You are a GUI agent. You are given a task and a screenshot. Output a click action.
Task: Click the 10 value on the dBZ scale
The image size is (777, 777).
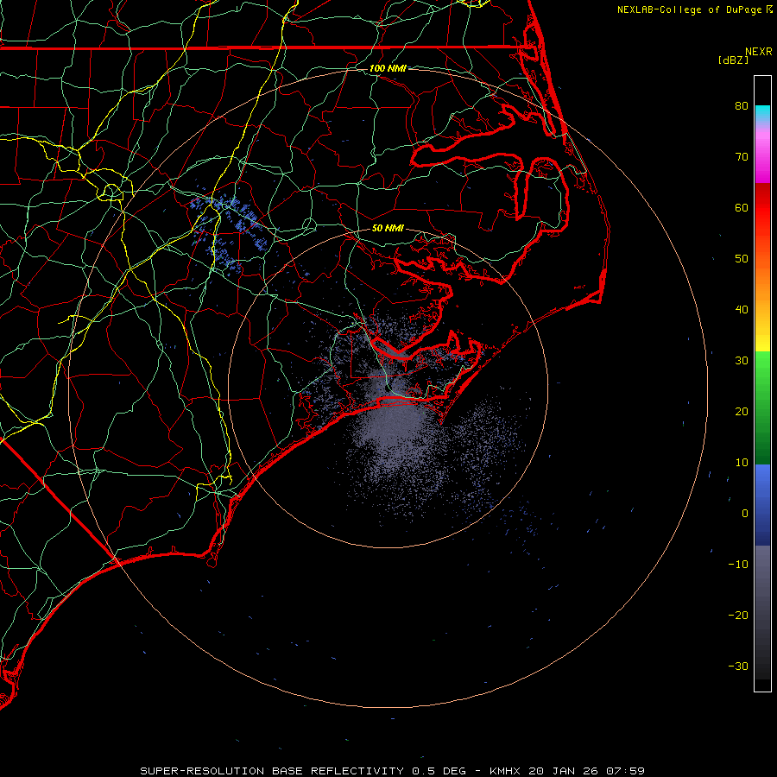pyautogui.click(x=742, y=463)
